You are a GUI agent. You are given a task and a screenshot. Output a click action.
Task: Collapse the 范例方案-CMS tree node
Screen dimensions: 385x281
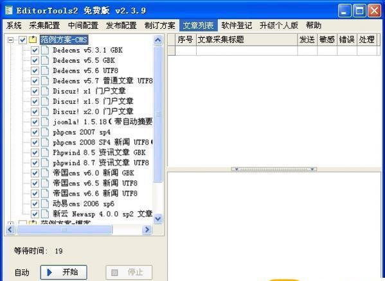point(10,40)
